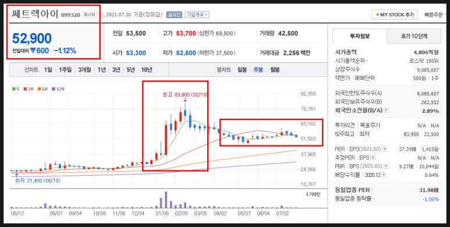The image size is (450, 227).
Task: Click the -1.06% sector change value
Action: (x=431, y=199)
